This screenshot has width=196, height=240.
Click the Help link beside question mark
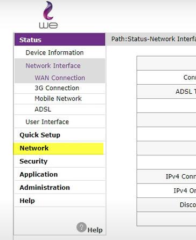tap(95, 230)
